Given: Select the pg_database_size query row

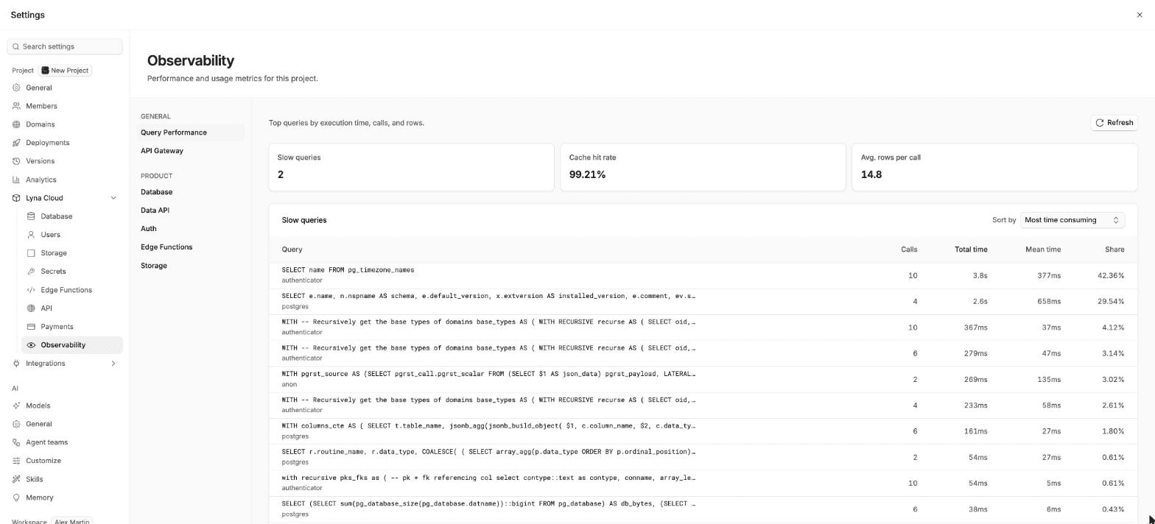Looking at the screenshot, I should tap(703, 509).
